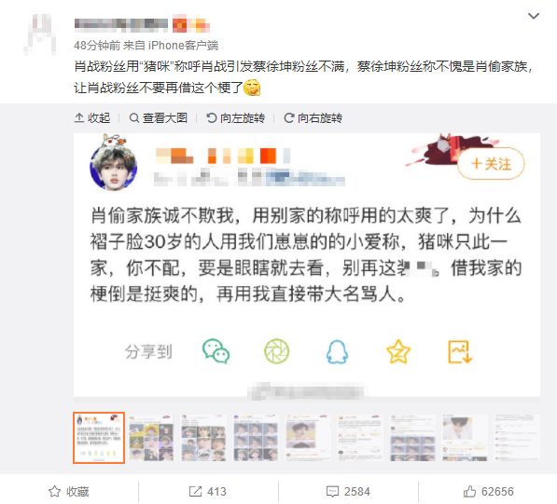
Task: Follow the user with +关注 button
Action: (x=491, y=164)
